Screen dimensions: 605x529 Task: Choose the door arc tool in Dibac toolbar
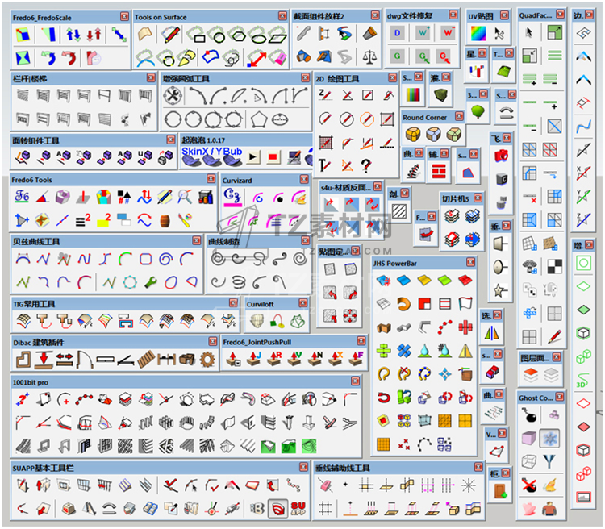tap(85, 359)
